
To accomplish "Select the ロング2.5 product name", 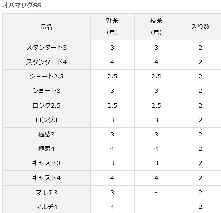I will [46, 105].
